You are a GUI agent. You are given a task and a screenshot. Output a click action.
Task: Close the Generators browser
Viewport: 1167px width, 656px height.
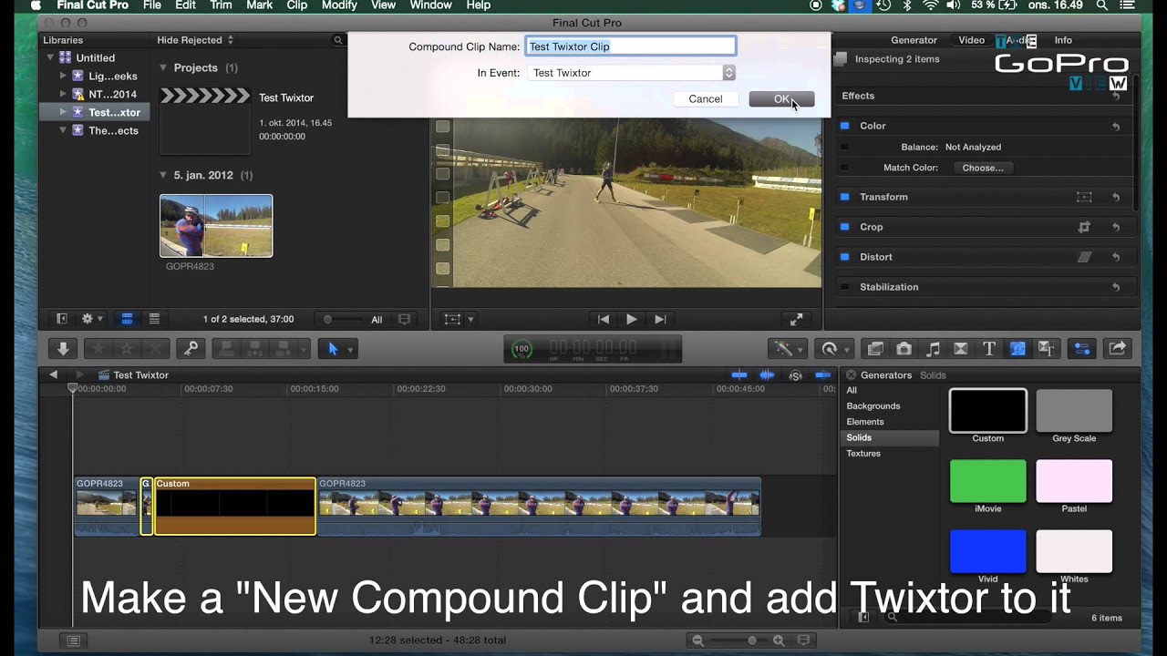click(x=851, y=375)
